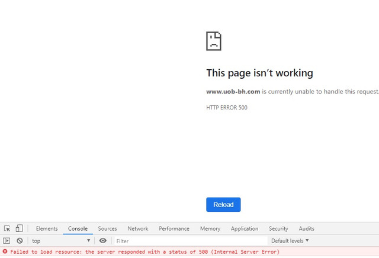379x258 pixels.
Task: Focus the console Filter input field
Action: click(x=191, y=241)
